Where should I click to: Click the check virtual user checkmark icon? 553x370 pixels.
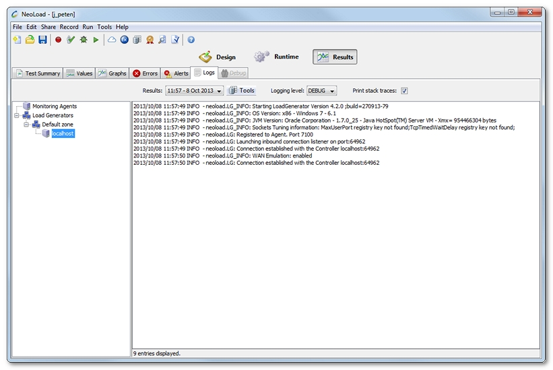tap(71, 40)
